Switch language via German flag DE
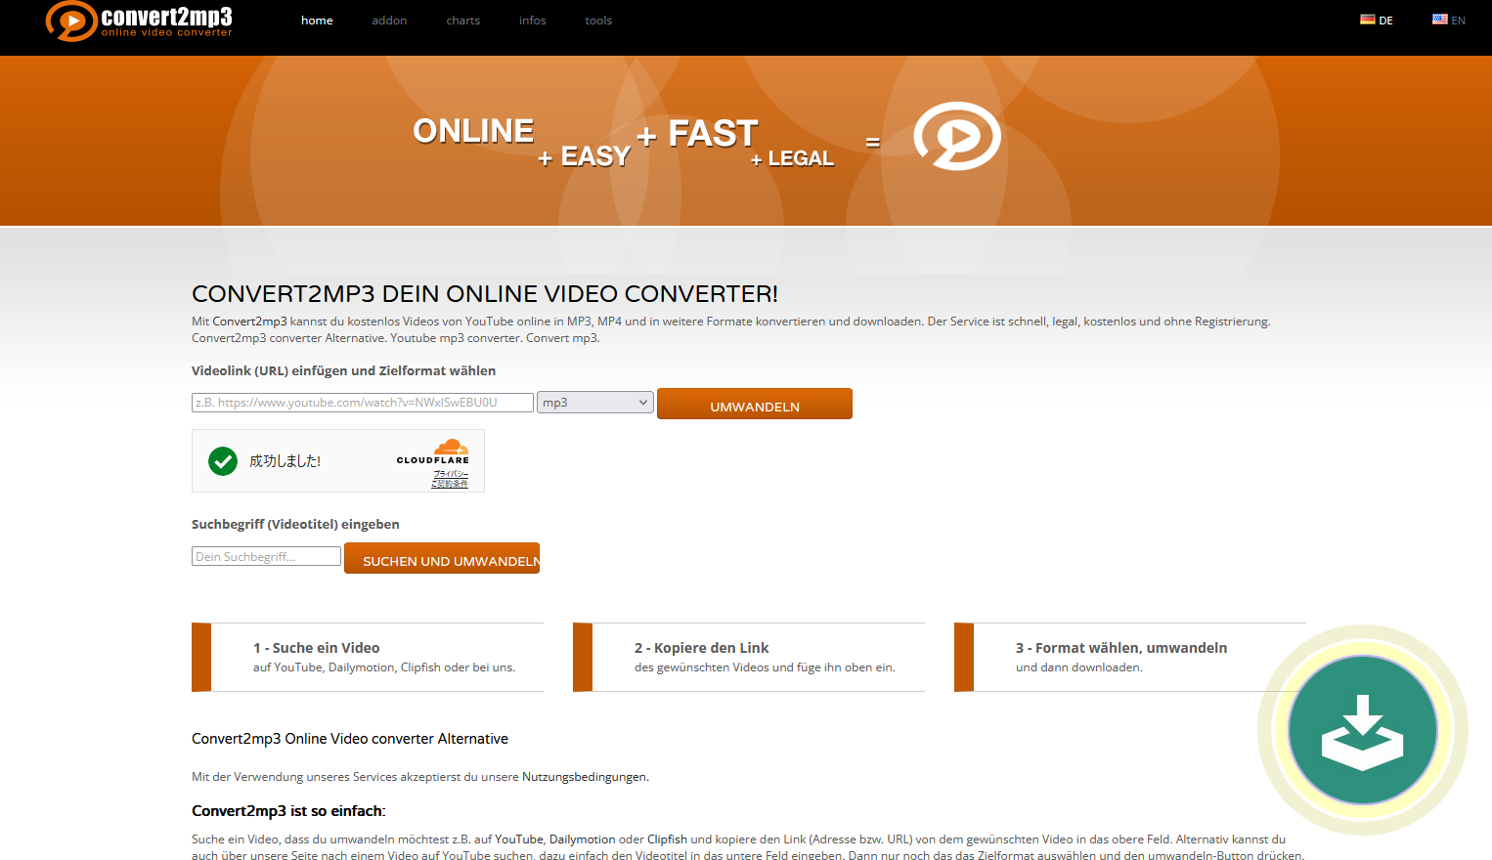This screenshot has height=860, width=1492. [1376, 20]
